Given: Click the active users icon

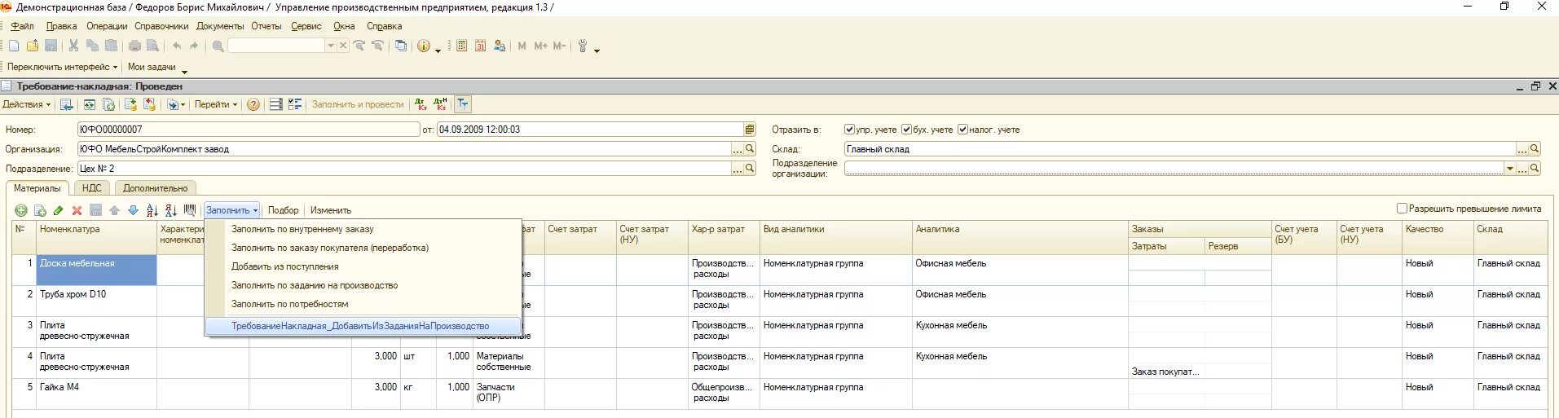Looking at the screenshot, I should (x=499, y=46).
